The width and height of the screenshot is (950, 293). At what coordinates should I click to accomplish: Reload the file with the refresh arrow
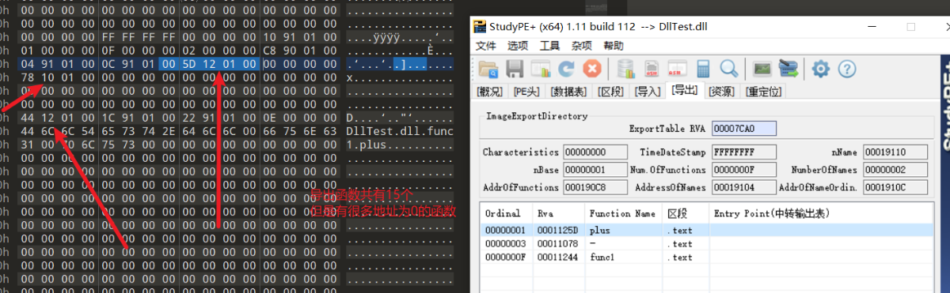(x=566, y=69)
